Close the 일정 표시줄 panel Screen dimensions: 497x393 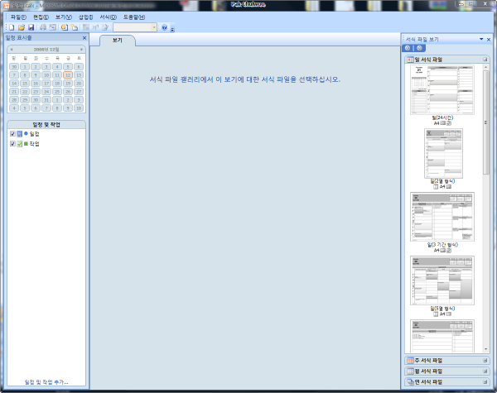[84, 38]
